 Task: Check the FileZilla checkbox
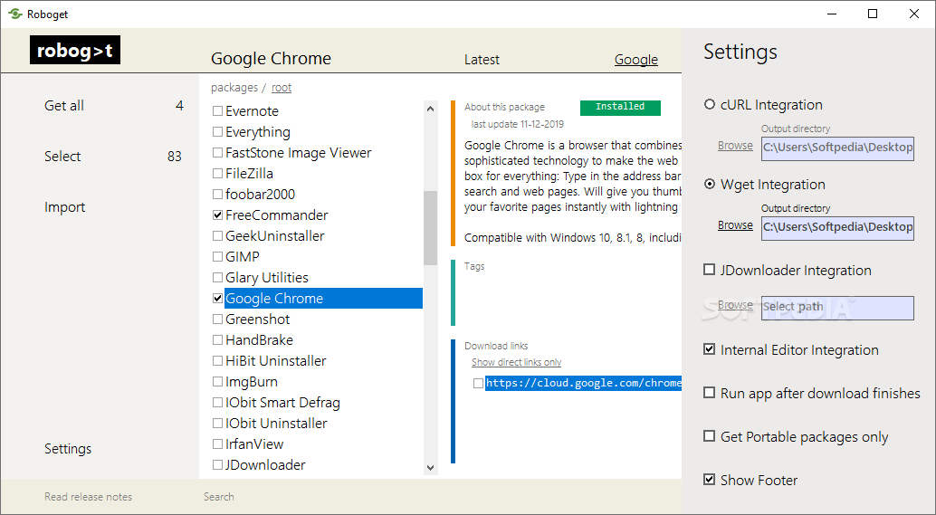[218, 174]
